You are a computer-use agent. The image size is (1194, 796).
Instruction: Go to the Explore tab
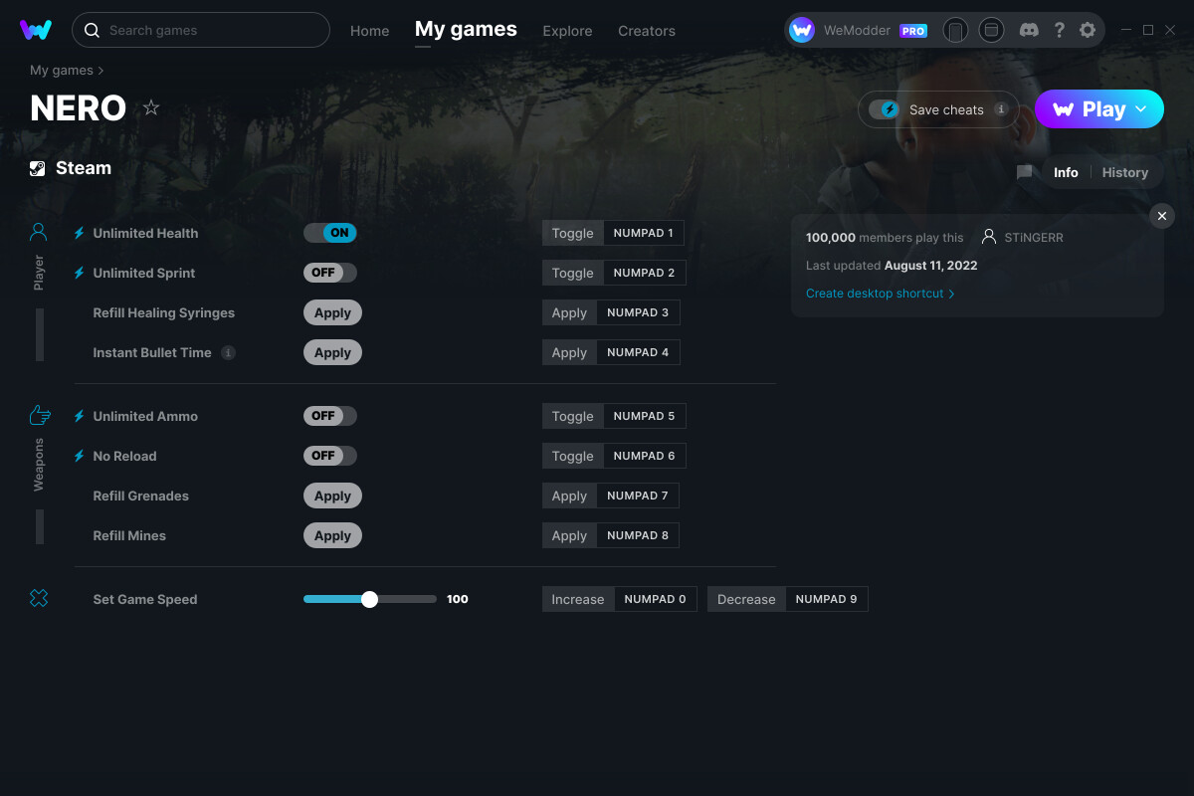point(567,31)
